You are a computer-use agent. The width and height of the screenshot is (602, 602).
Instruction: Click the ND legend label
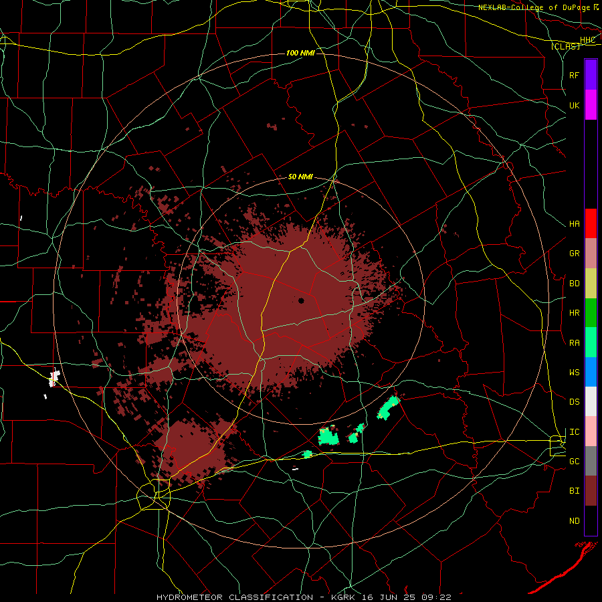pos(574,521)
